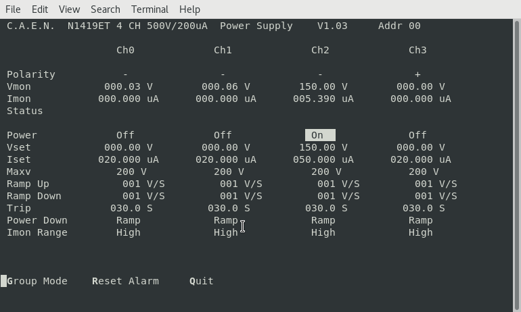521x312 pixels.
Task: Click Ch1 Vmon reading 000.06 V
Action: coord(225,87)
